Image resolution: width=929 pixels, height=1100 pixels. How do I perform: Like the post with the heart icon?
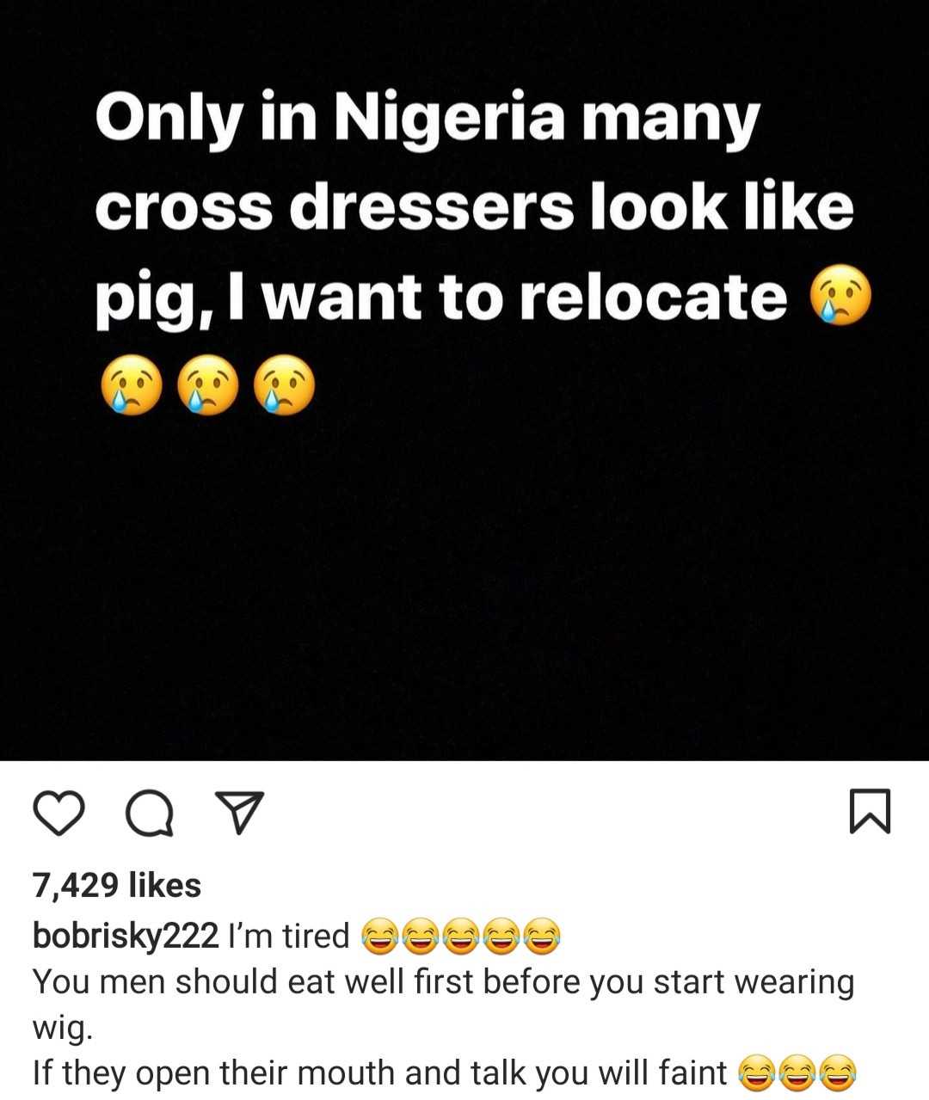[58, 813]
